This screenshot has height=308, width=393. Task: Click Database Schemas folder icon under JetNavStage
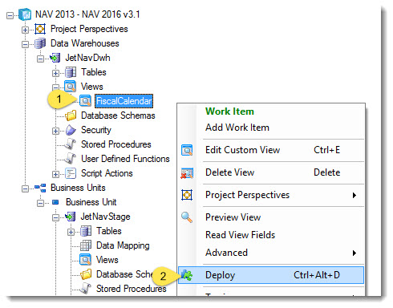click(86, 274)
